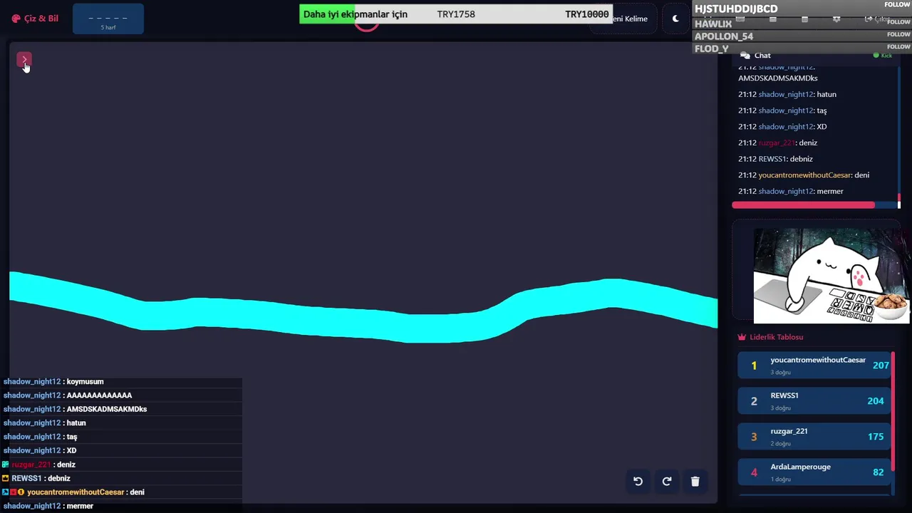Click 'AAAAAAAAAAAAA' message in overlay chat
Image resolution: width=912 pixels, height=513 pixels.
[68, 395]
